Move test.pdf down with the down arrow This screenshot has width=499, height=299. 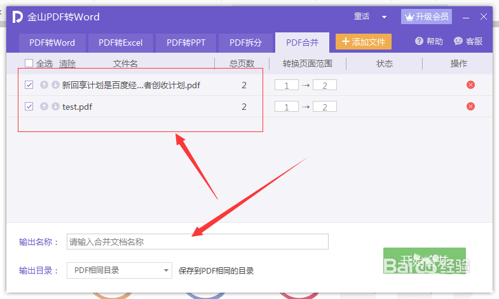(x=55, y=107)
